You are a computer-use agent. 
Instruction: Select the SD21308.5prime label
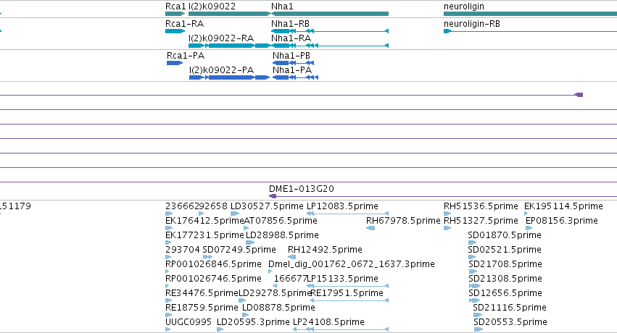[505, 279]
